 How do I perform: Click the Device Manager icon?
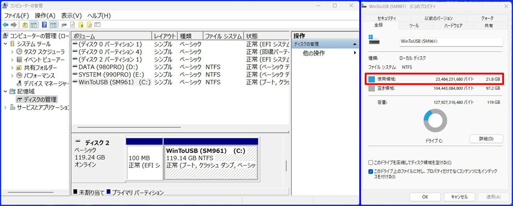coord(20,83)
